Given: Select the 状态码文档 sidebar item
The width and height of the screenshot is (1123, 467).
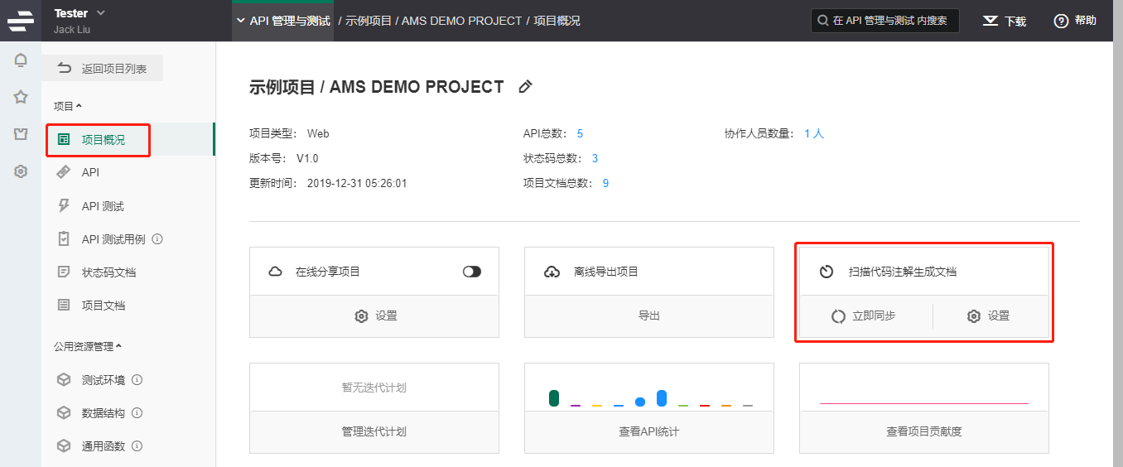Looking at the screenshot, I should [x=128, y=272].
